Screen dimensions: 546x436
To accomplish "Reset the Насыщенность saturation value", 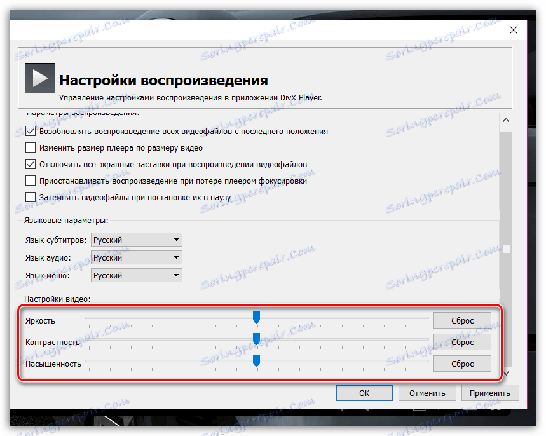I will (462, 363).
